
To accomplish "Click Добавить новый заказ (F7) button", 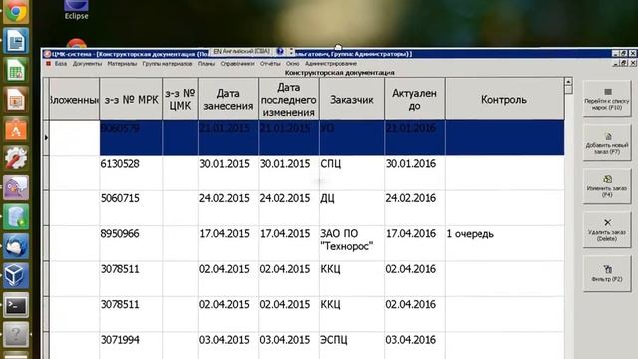I will tap(607, 143).
